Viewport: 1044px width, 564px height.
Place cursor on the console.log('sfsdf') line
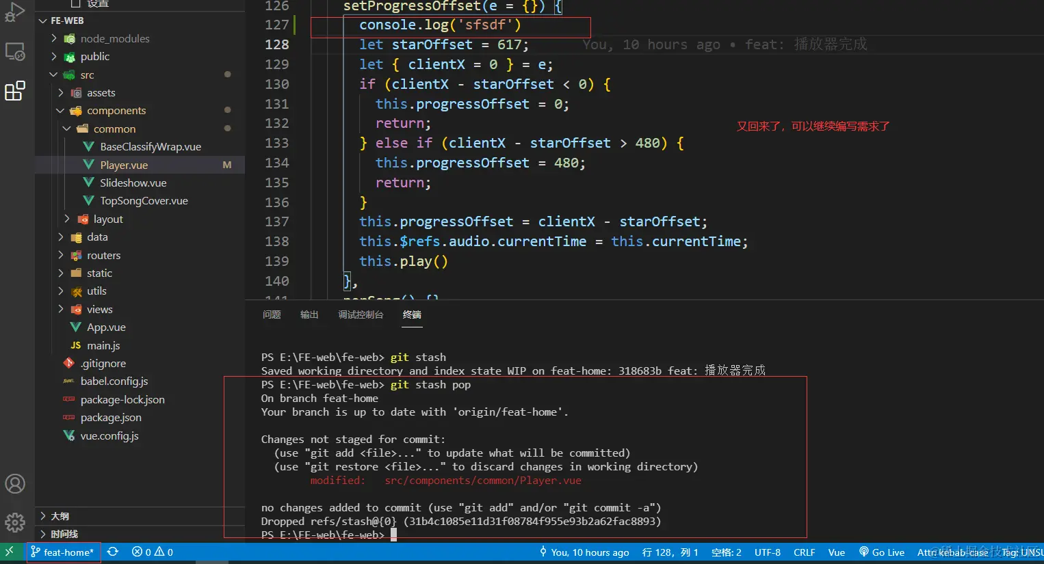coord(440,25)
